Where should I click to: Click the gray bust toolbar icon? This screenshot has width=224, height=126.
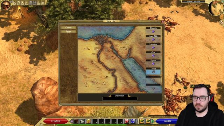coord(31,3)
